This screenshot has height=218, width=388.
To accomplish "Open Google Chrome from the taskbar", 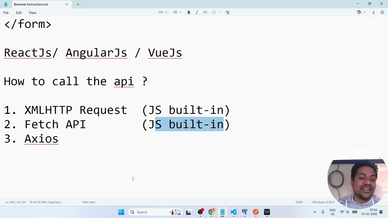I will coord(211,212).
